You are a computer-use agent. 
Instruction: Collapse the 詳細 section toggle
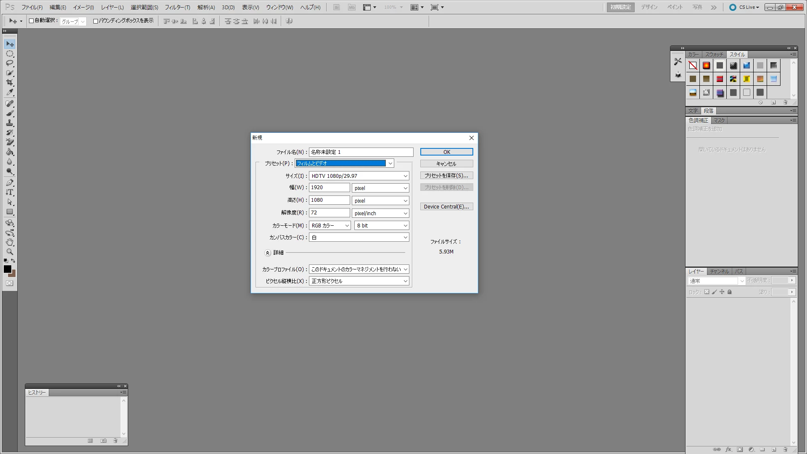[268, 253]
